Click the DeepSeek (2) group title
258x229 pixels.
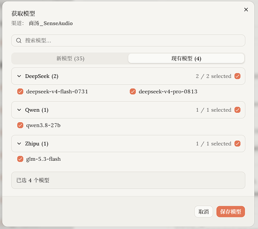click(x=42, y=76)
